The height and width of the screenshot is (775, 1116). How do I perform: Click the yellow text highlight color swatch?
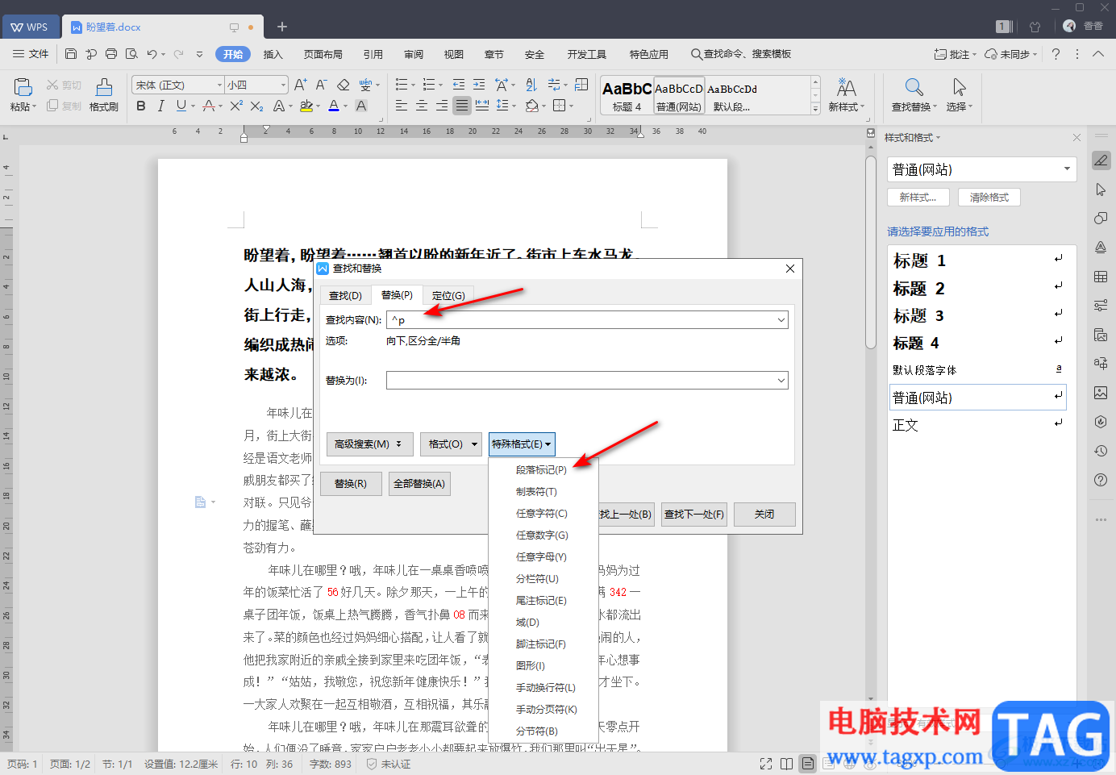click(306, 106)
